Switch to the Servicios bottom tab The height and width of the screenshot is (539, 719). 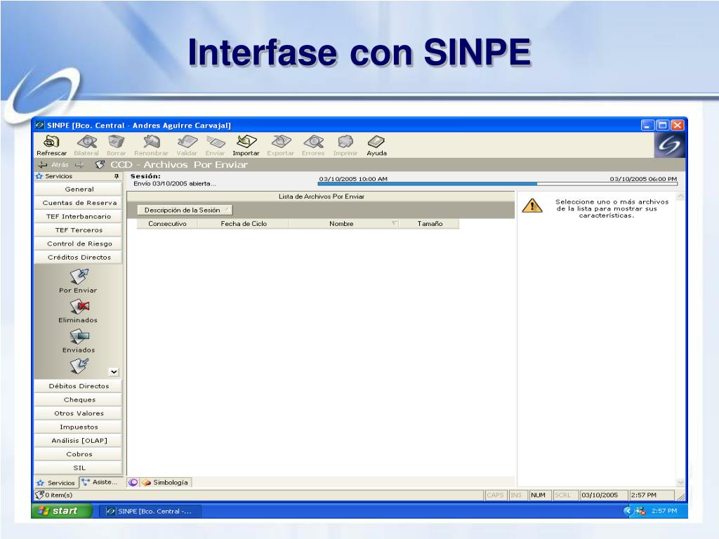pyautogui.click(x=56, y=483)
